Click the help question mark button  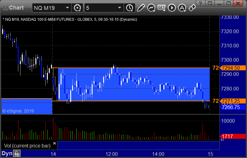(200, 3)
